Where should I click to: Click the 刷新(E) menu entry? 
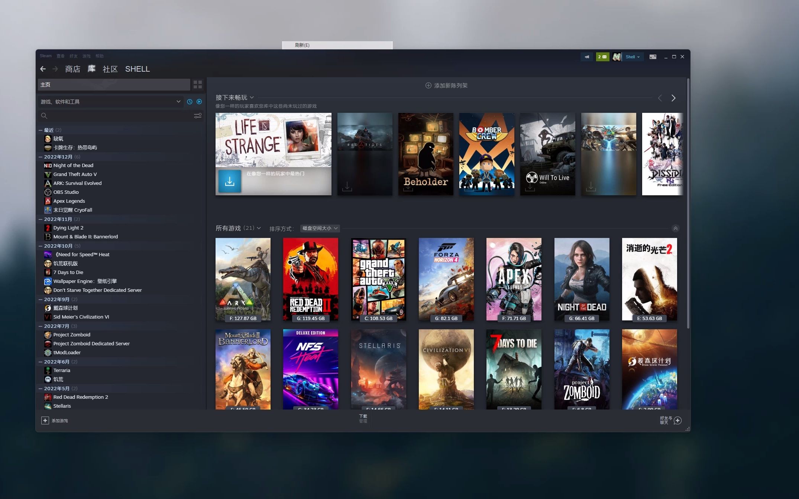[337, 45]
